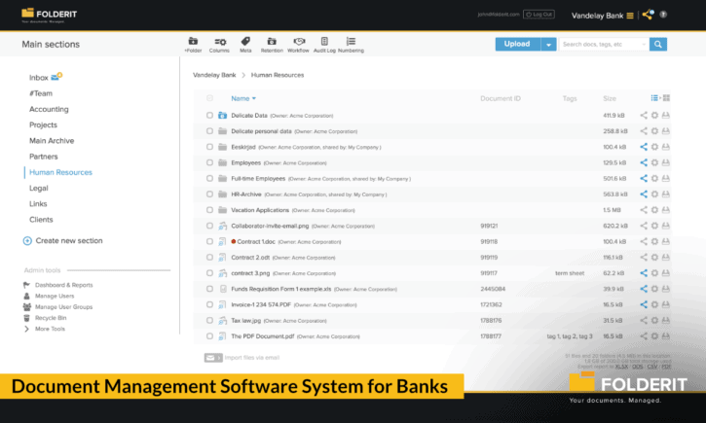This screenshot has height=423, width=706.
Task: Click Vandelay Bank breadcrumb
Action: tap(214, 75)
